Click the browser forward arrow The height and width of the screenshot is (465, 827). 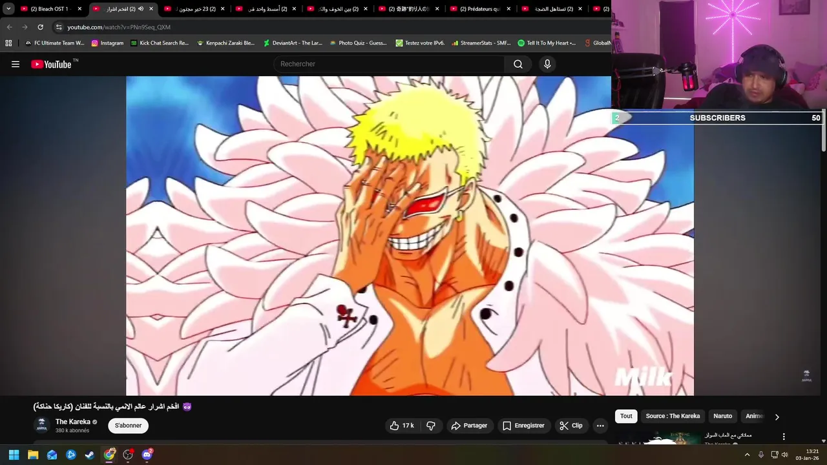(25, 27)
